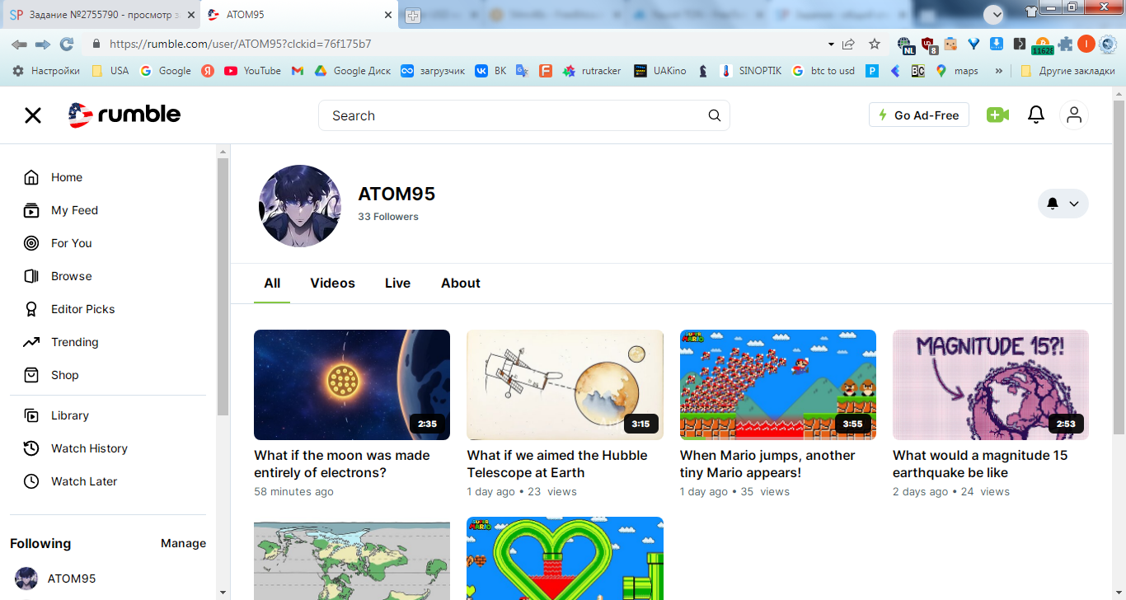Image resolution: width=1126 pixels, height=600 pixels.
Task: Open the NL VPN extension icon
Action: point(906,45)
